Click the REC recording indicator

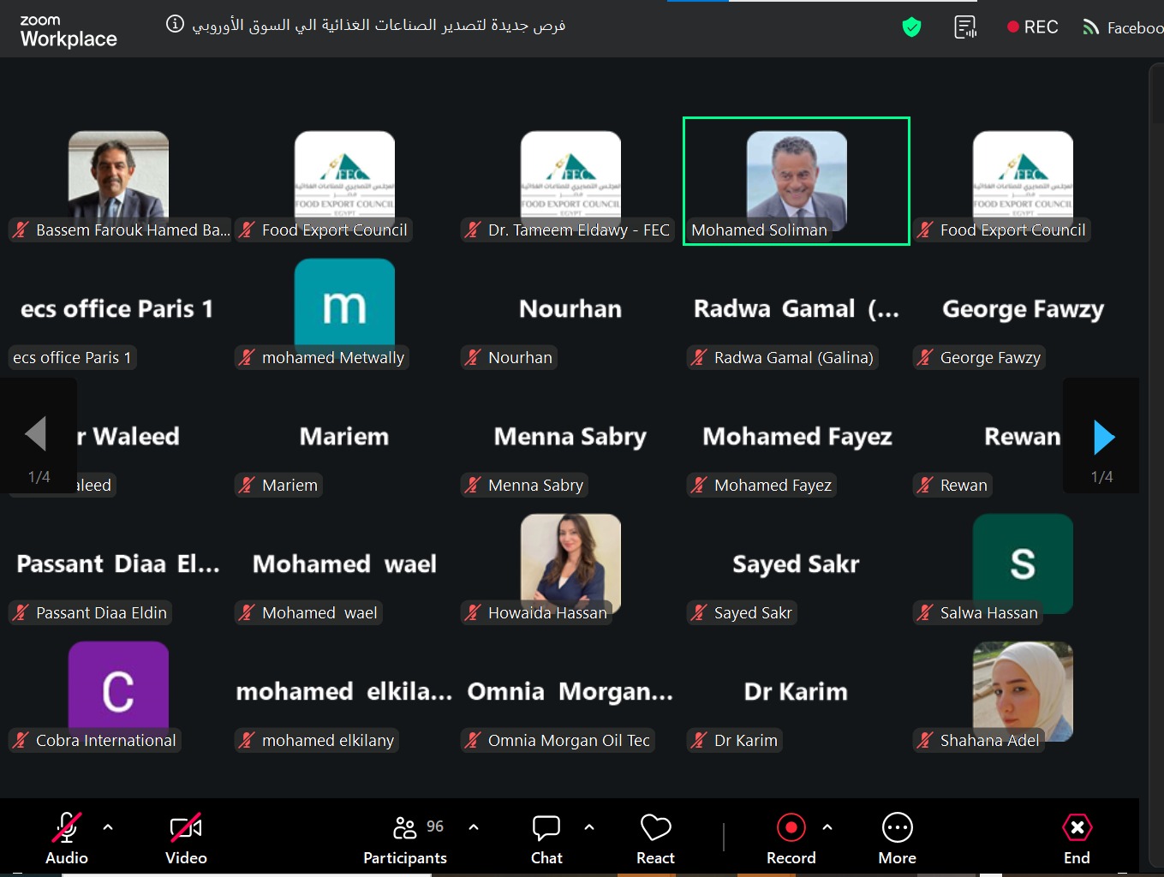(x=1033, y=27)
